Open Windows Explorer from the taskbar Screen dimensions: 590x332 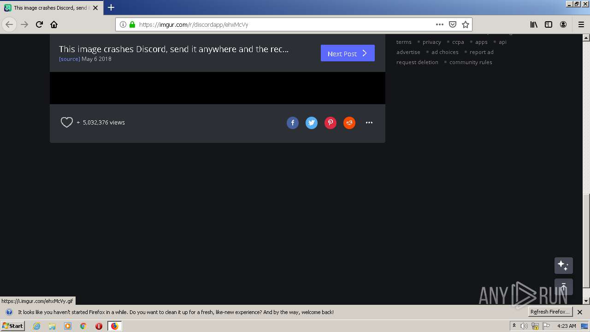point(52,326)
